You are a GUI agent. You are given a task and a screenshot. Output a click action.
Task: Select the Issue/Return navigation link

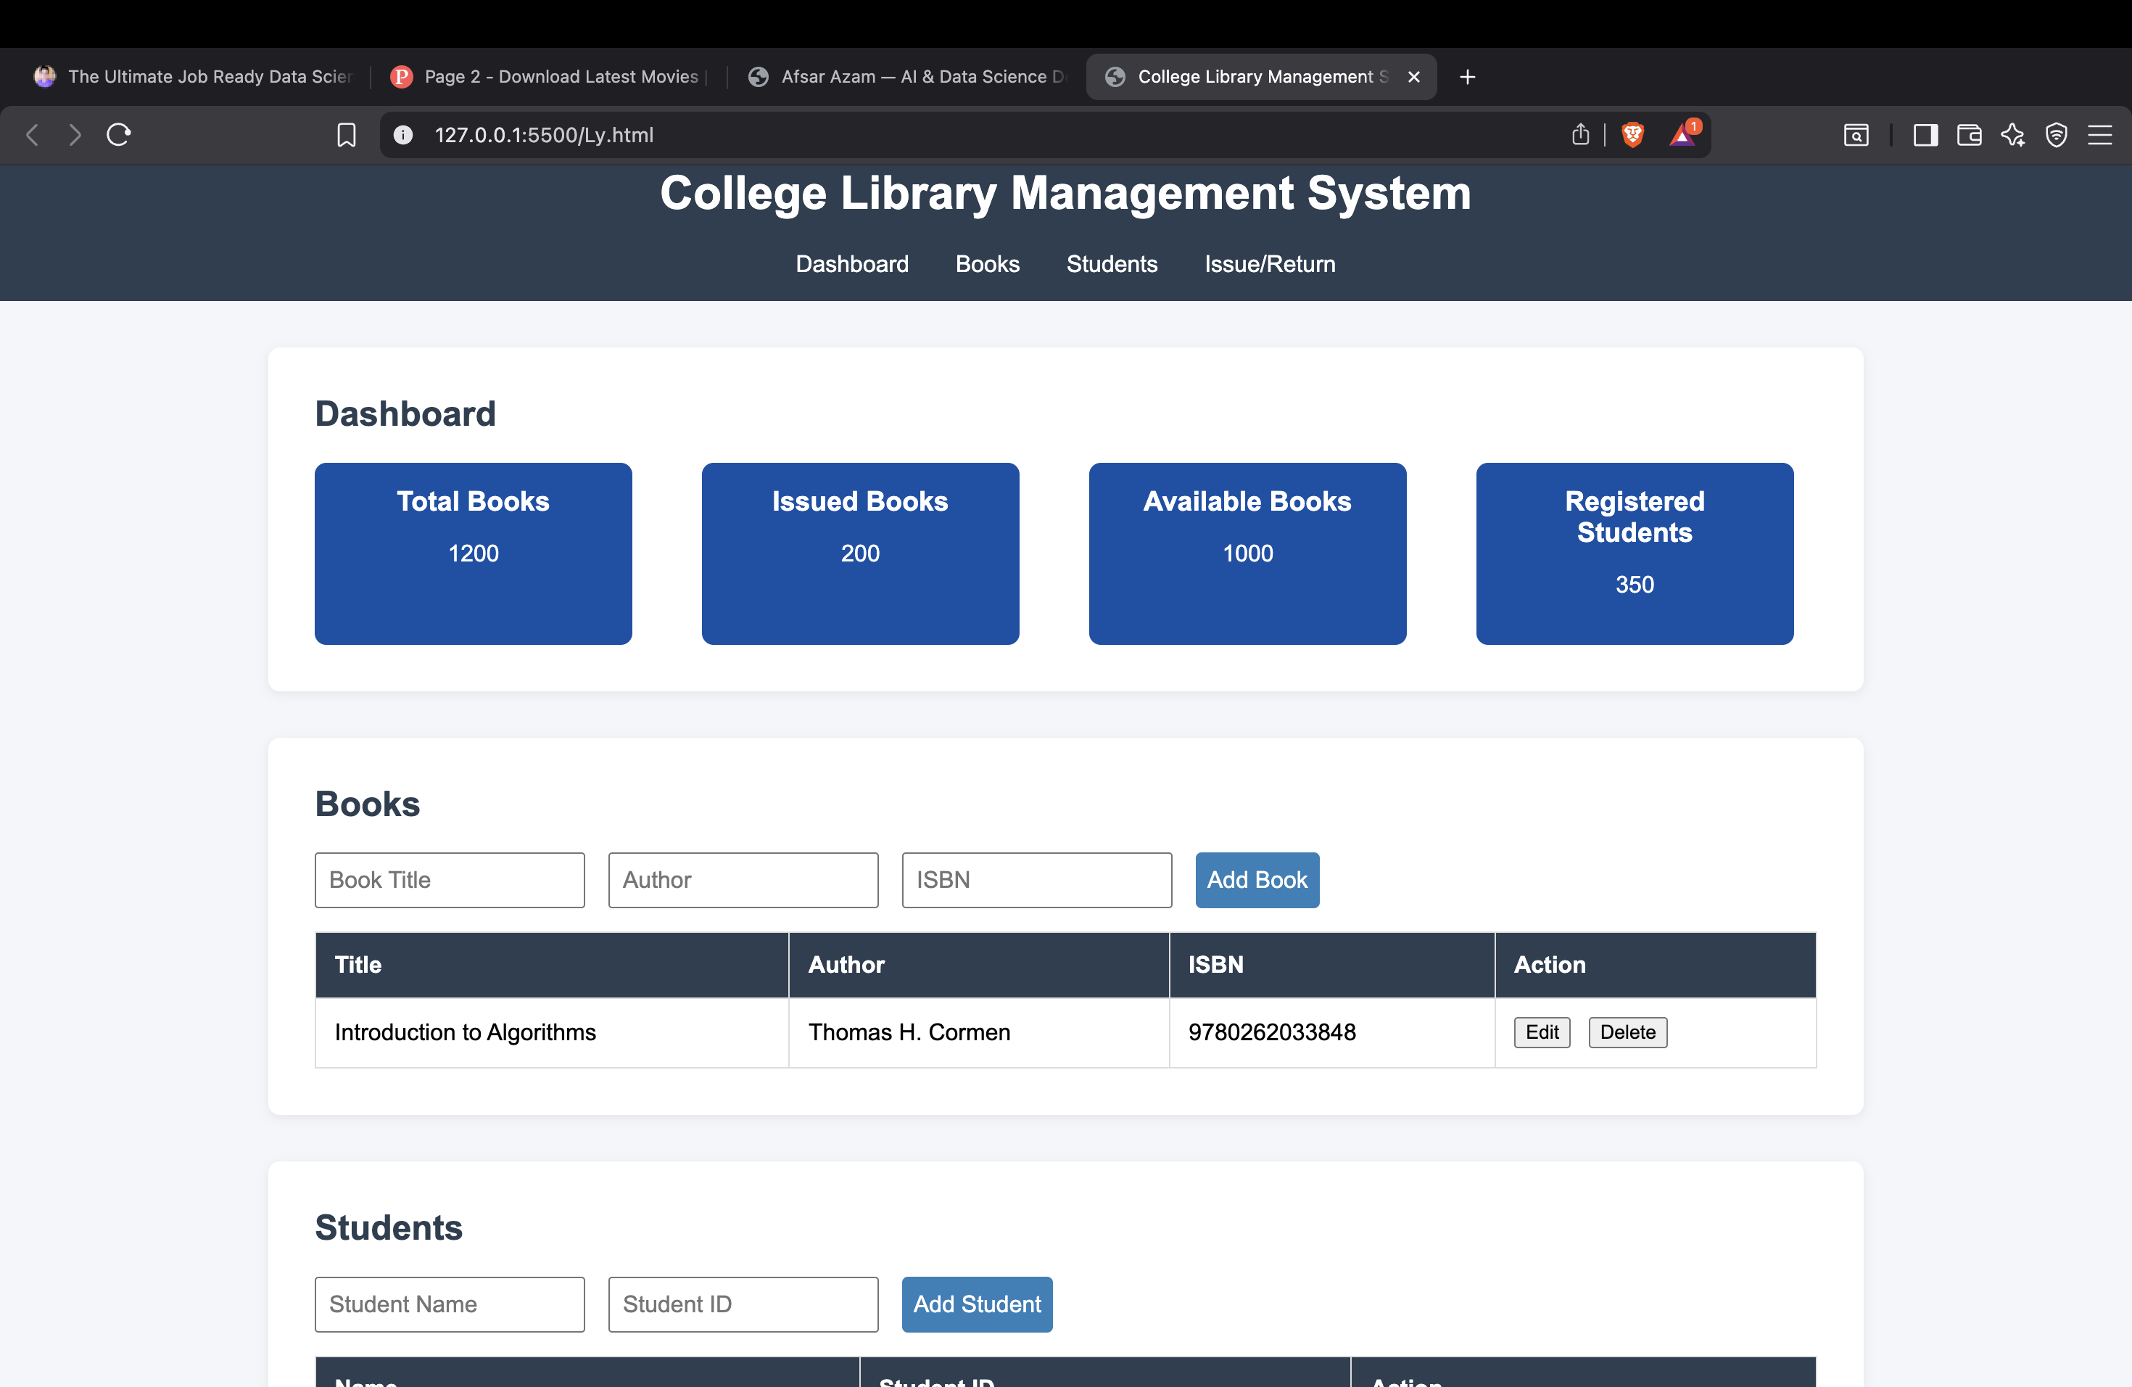tap(1269, 263)
